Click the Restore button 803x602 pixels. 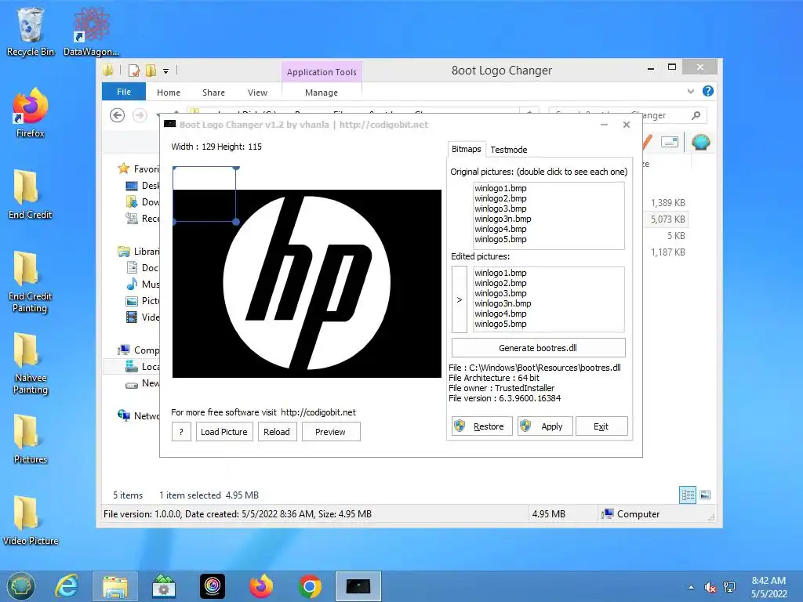[x=482, y=426]
